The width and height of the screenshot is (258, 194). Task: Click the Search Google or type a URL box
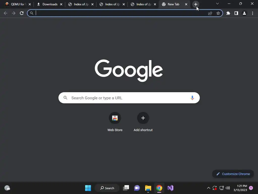tap(129, 98)
